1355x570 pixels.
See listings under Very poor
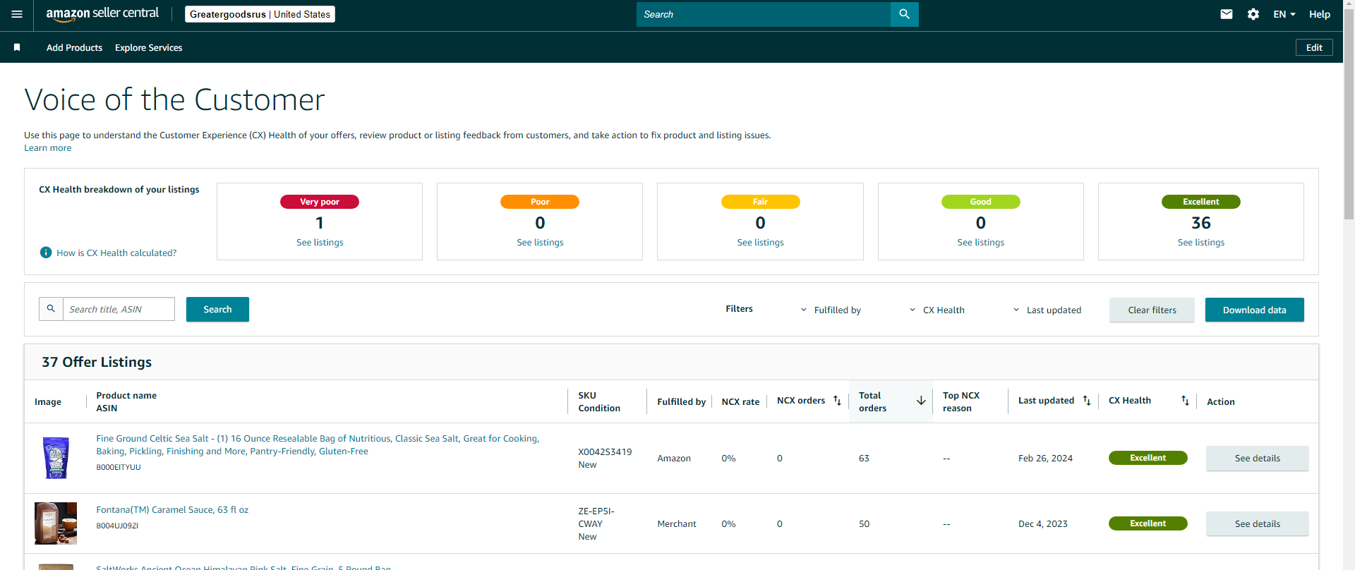coord(320,242)
